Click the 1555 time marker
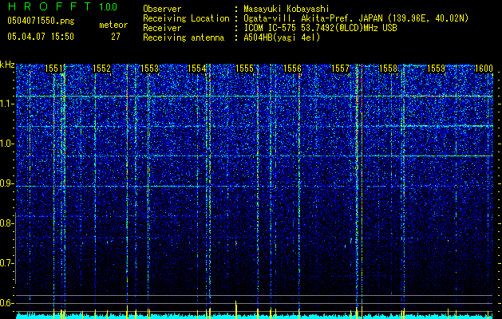This screenshot has width=502, height=319. tap(244, 69)
